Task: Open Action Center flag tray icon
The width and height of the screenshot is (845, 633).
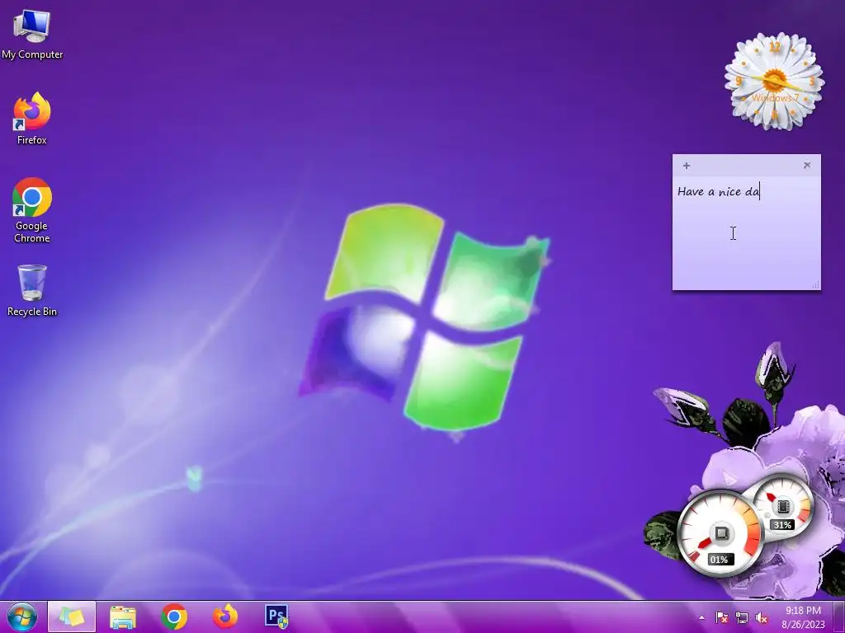Action: coord(721,617)
